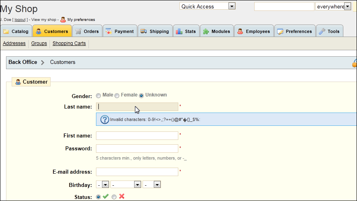Click the '5 characters min.' password hint
Screen dimensions: 357x201
[x=141, y=158]
